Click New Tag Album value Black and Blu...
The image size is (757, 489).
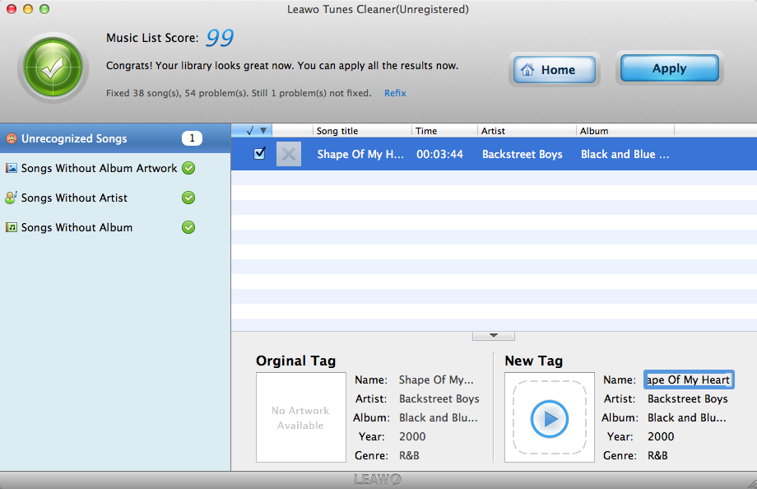pyautogui.click(x=686, y=417)
